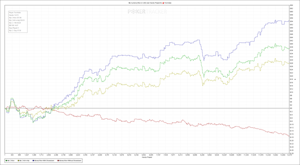
Task: Click the '2,054' tick on the x-axis
Action: pyautogui.click(x=48, y=155)
